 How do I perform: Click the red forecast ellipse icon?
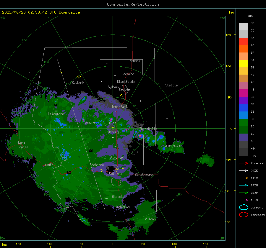(x=244, y=215)
